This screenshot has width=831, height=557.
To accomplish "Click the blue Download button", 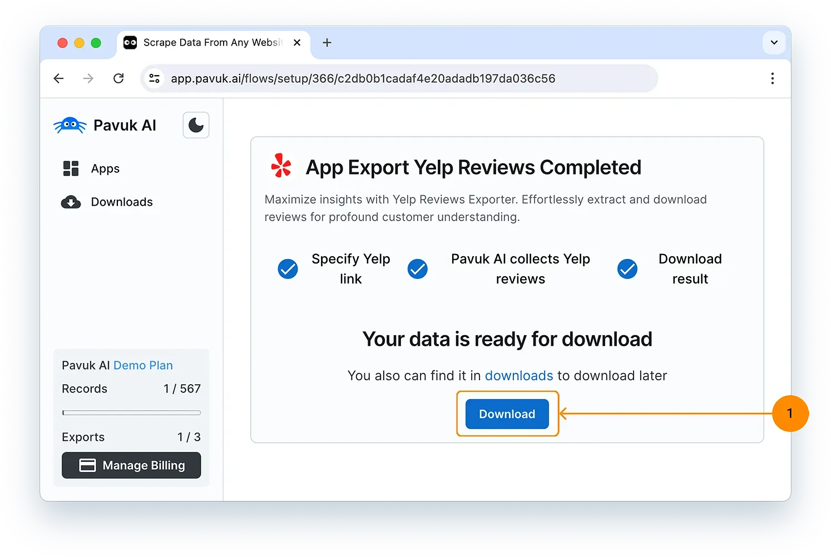I will [x=507, y=414].
